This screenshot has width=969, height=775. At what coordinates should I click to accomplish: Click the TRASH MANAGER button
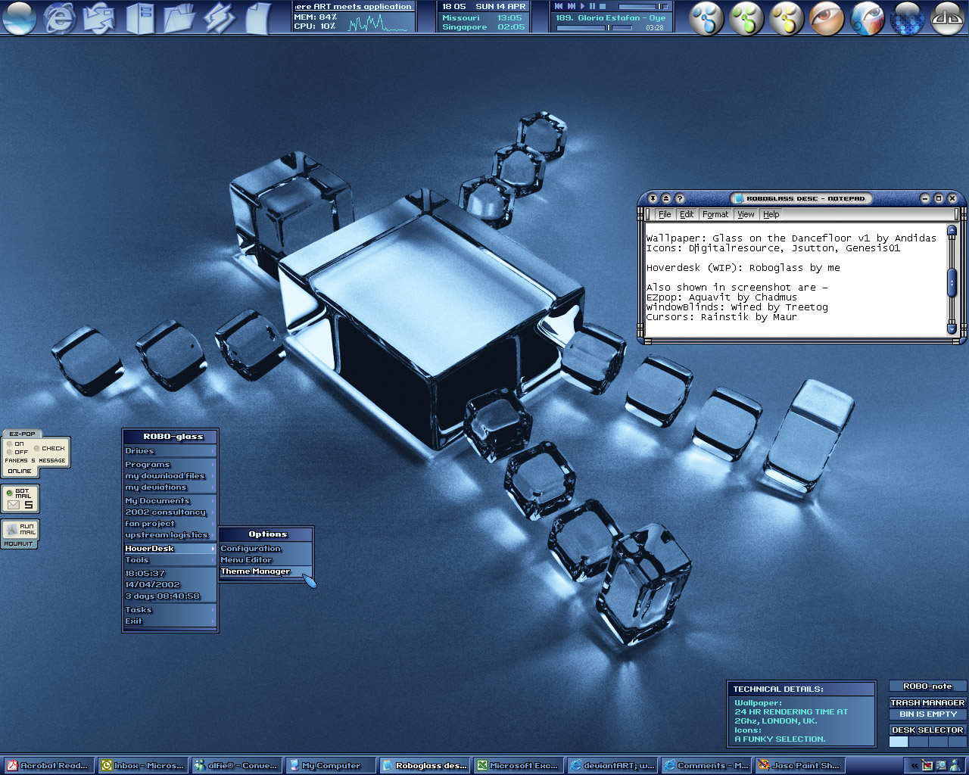(927, 703)
